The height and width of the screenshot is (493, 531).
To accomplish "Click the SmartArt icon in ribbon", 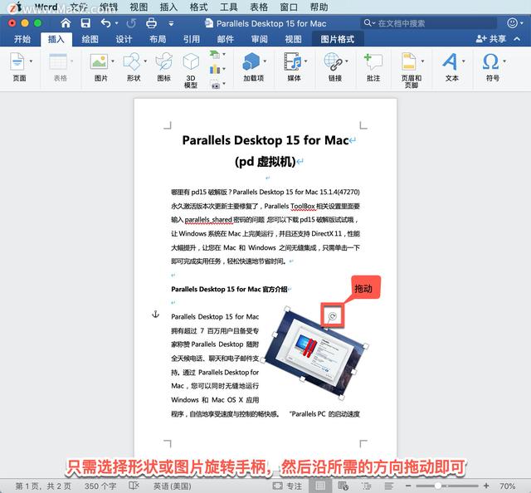I will click(x=215, y=54).
